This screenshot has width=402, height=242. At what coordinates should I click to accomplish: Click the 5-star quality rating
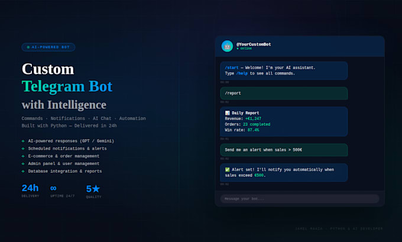pos(93,189)
